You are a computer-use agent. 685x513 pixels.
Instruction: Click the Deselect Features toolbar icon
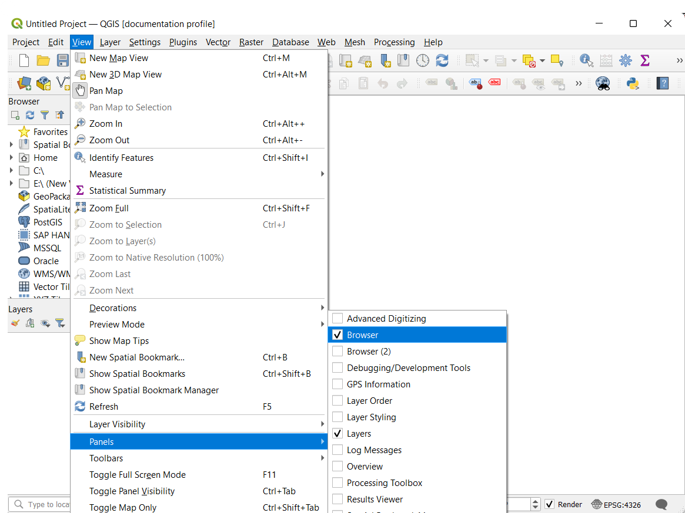tap(529, 60)
